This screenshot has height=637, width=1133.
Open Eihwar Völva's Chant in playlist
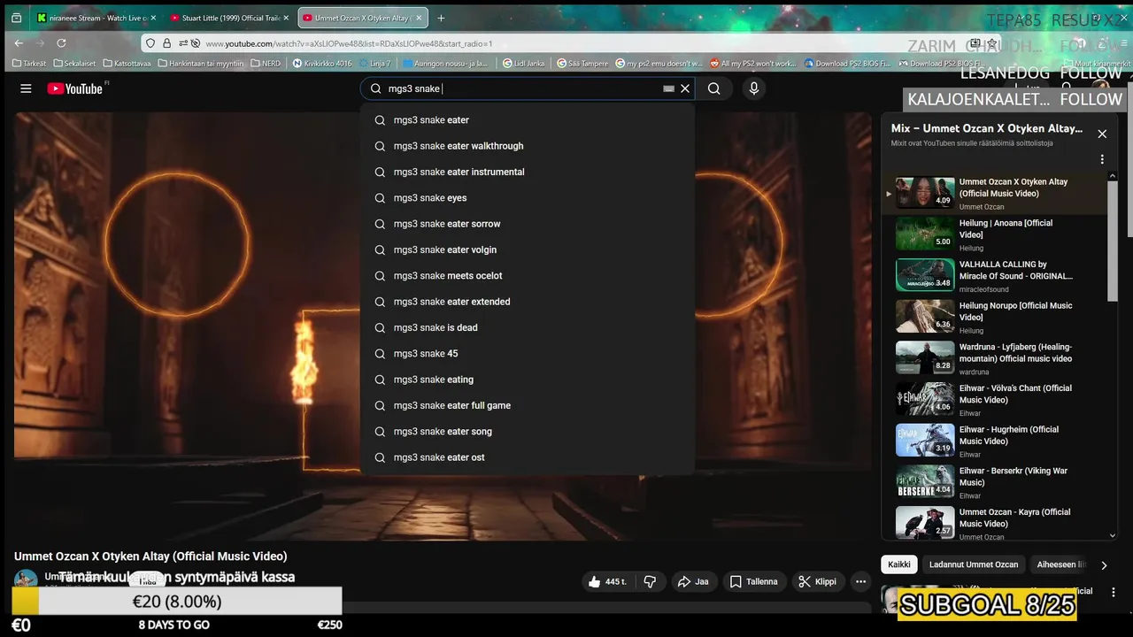[x=1016, y=394]
